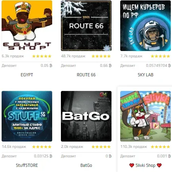Click the Slivki Shop name link
The image size is (172, 172).
pyautogui.click(x=146, y=165)
